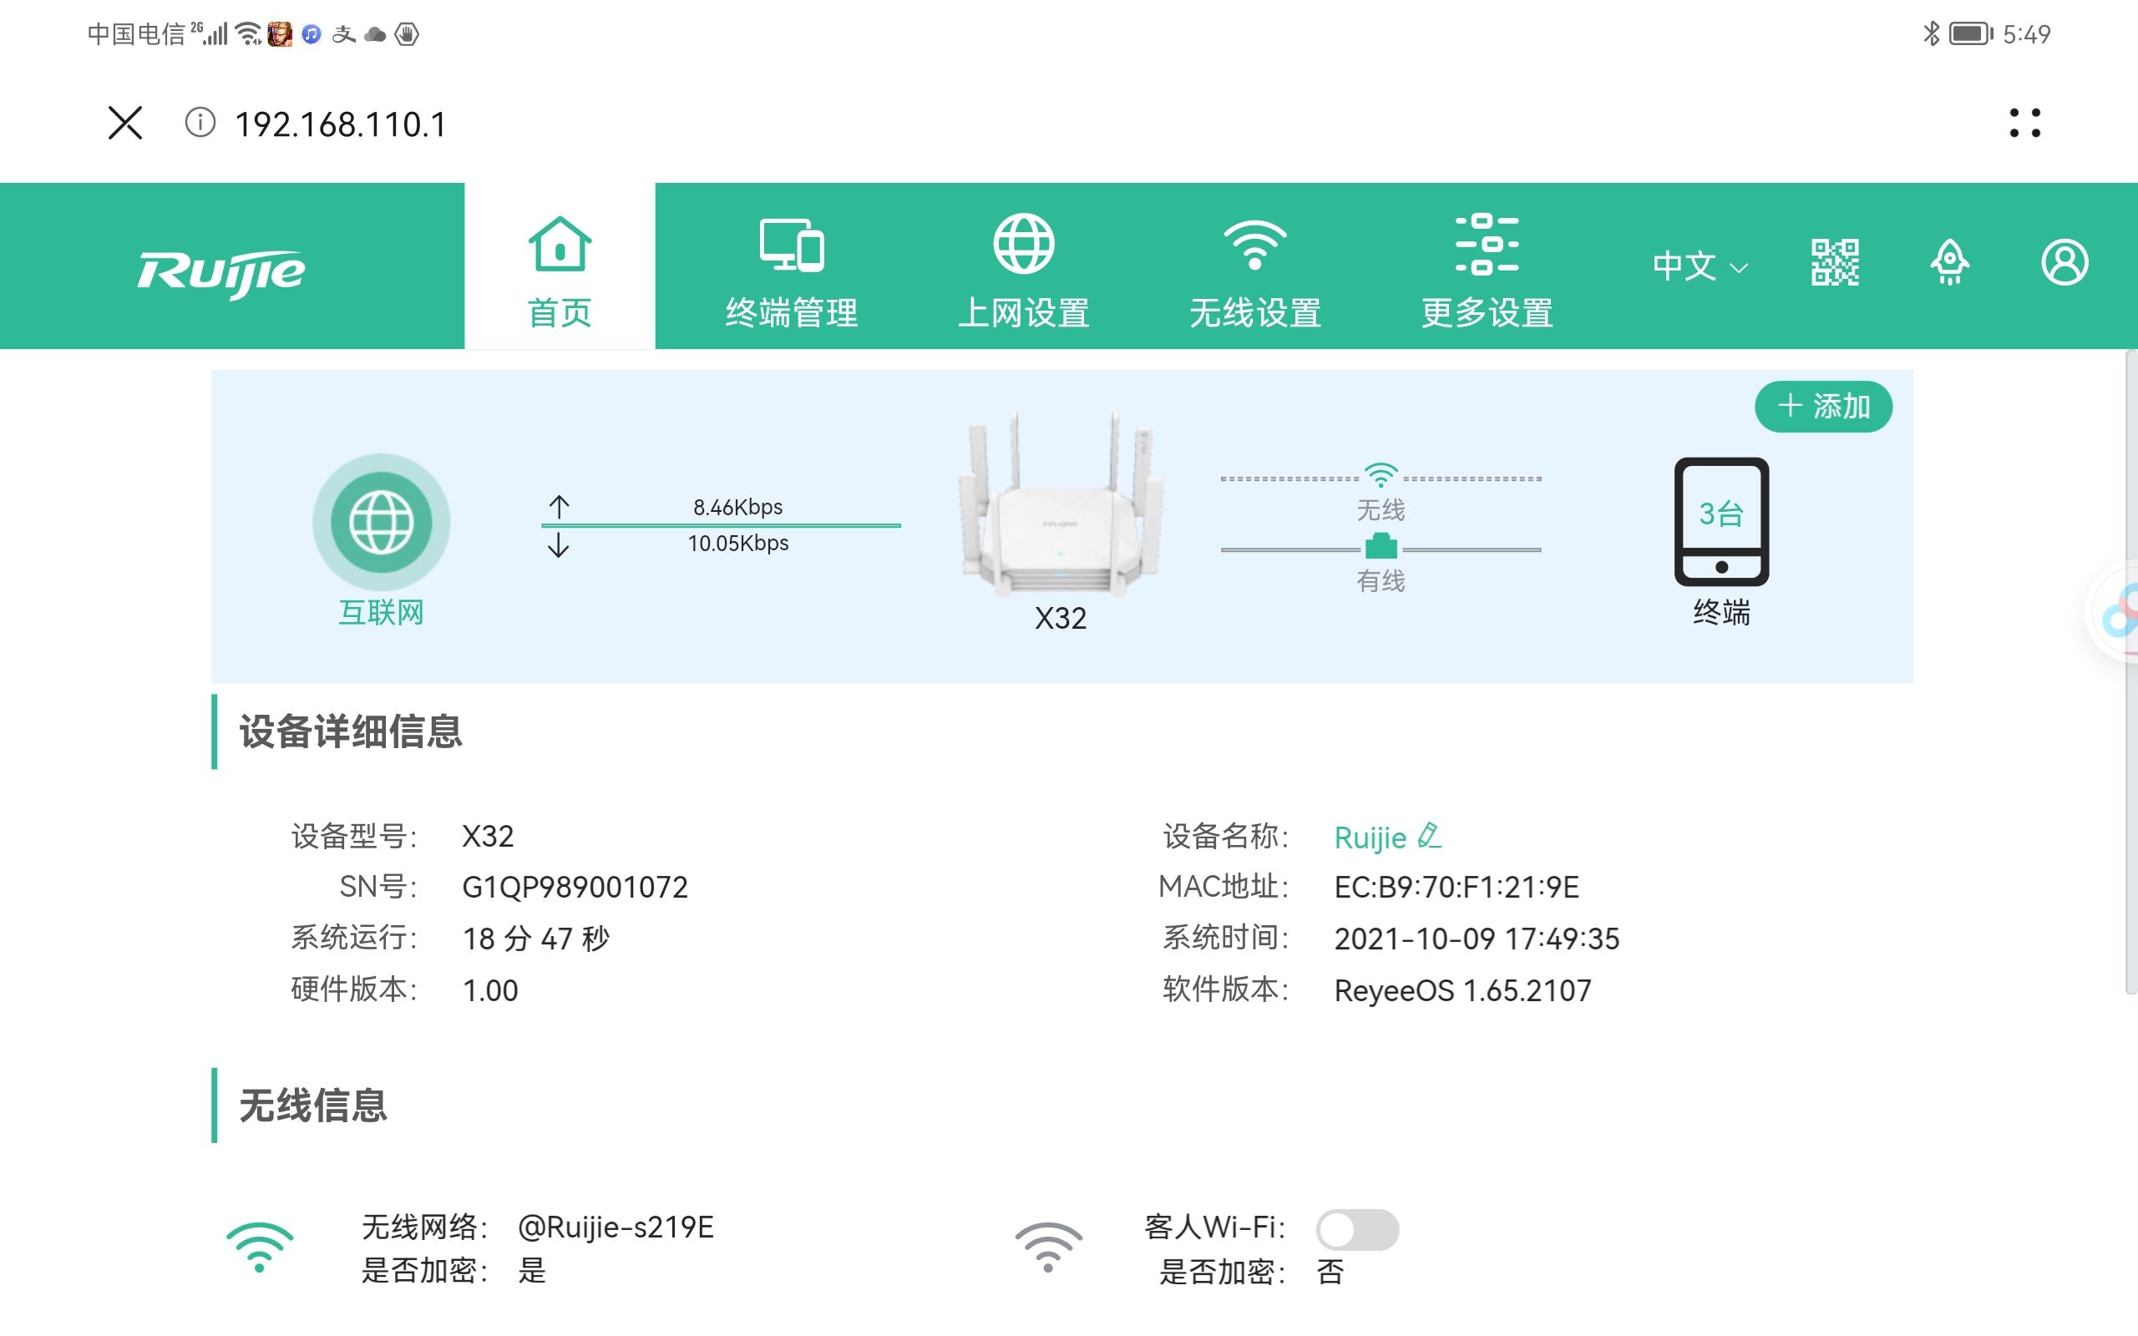The width and height of the screenshot is (2138, 1336).
Task: Click the rocket optimization icon
Action: click(x=1950, y=262)
